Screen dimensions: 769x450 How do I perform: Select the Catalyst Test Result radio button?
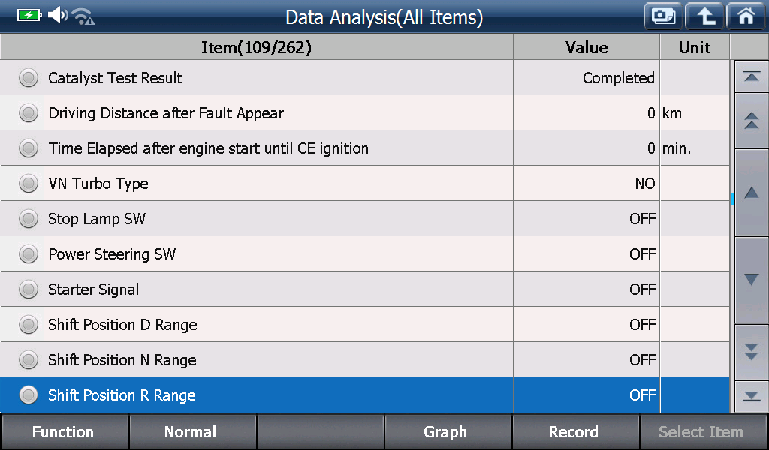click(29, 78)
